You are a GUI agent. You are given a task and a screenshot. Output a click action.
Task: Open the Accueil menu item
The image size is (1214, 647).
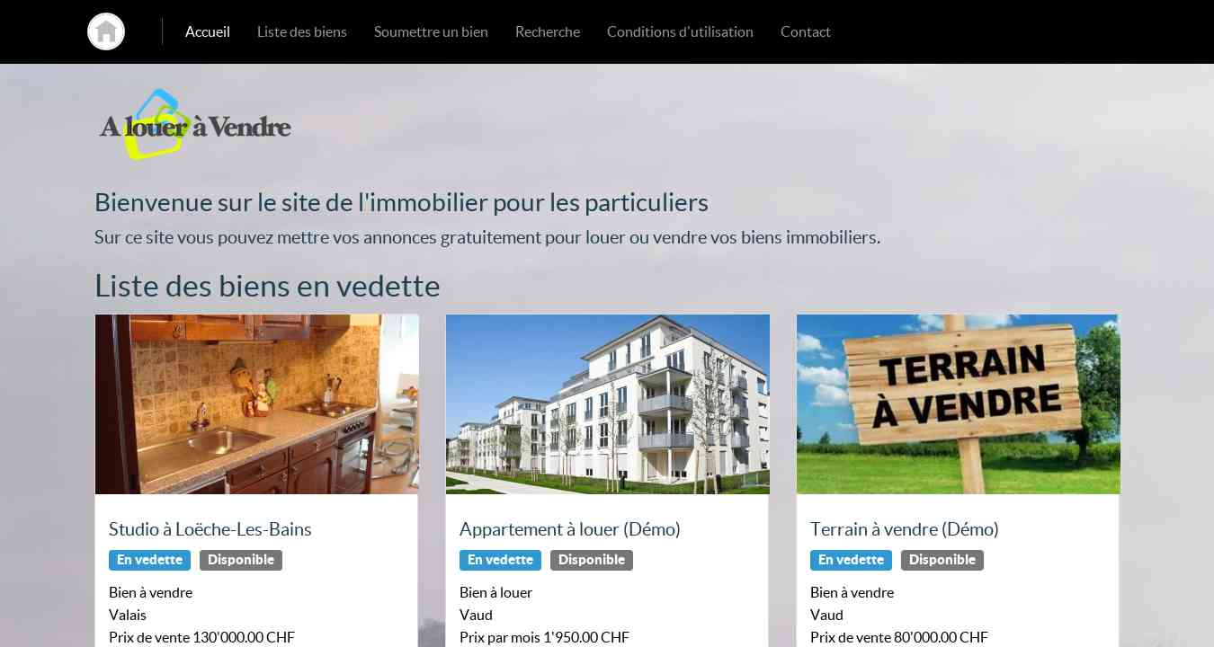tap(208, 31)
